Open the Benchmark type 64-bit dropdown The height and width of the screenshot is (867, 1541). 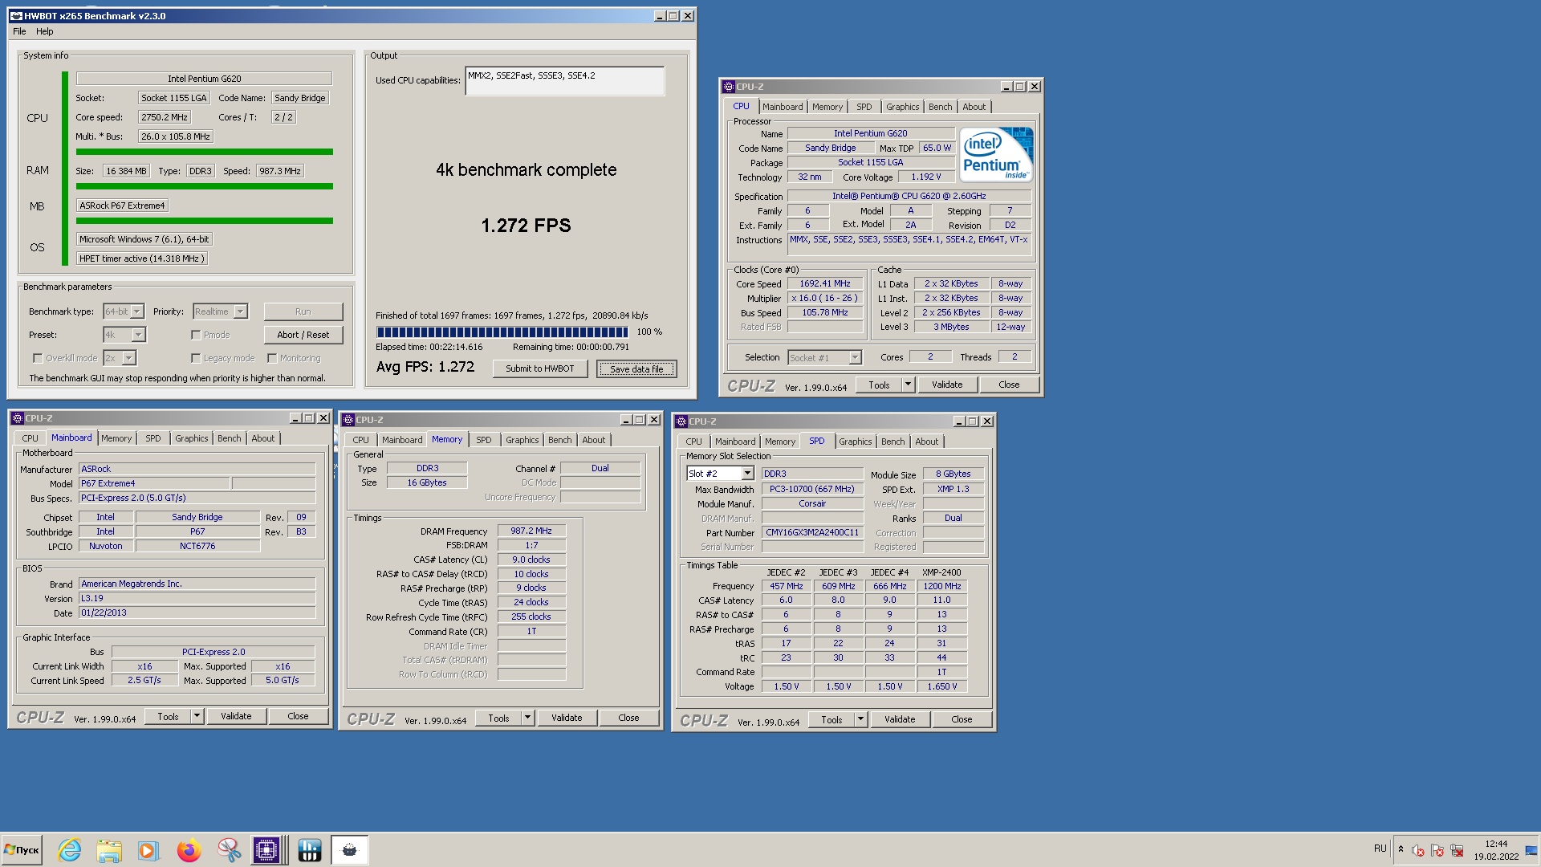(x=137, y=311)
